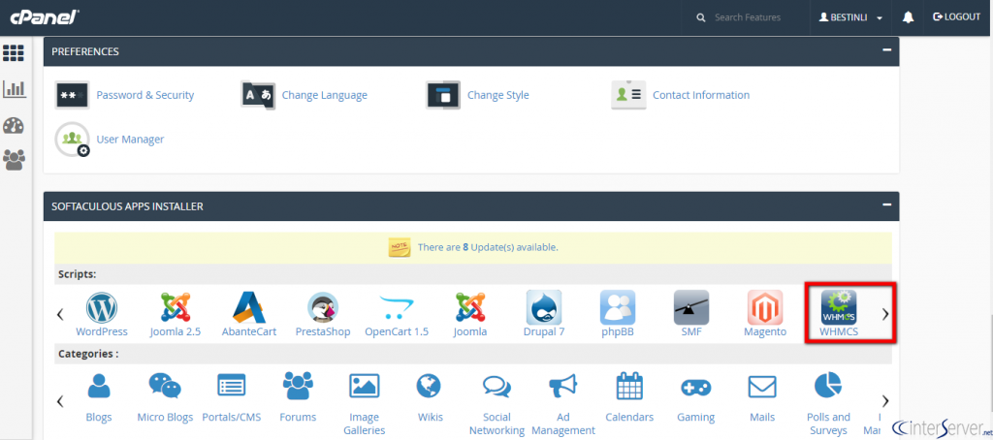This screenshot has width=993, height=440.
Task: Select the OpenCart 1.5 script icon
Action: click(x=397, y=307)
